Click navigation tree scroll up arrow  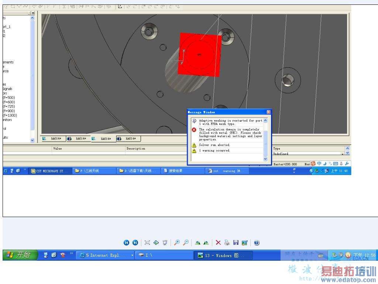point(32,18)
